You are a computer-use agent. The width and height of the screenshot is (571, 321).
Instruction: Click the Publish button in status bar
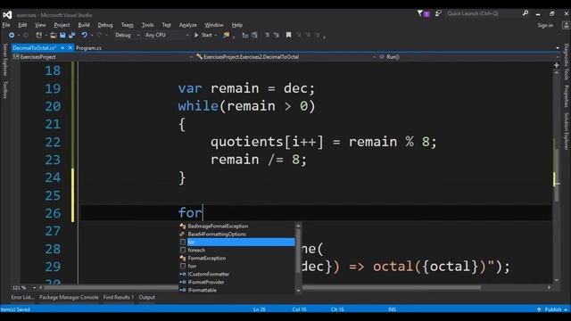tap(553, 309)
